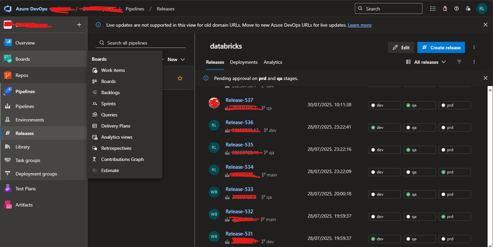Focus the top Search box

[389, 9]
